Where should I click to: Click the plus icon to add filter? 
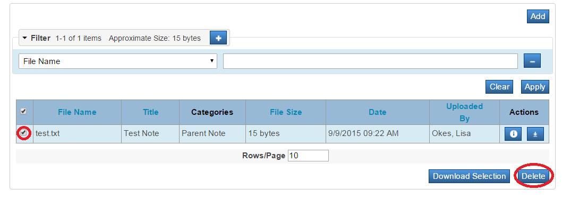coord(218,38)
